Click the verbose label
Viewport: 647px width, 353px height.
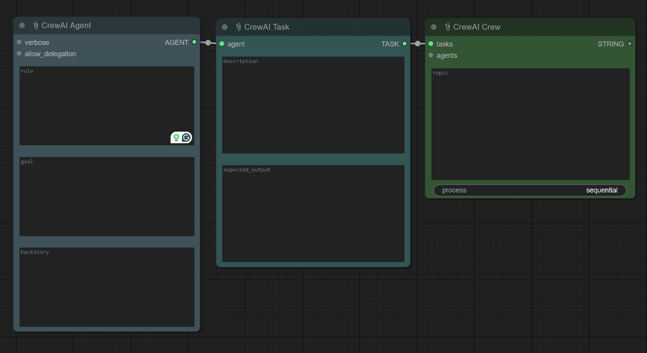pyautogui.click(x=37, y=43)
